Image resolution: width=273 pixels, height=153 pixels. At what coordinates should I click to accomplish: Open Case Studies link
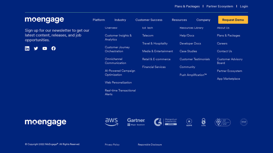[188, 52]
